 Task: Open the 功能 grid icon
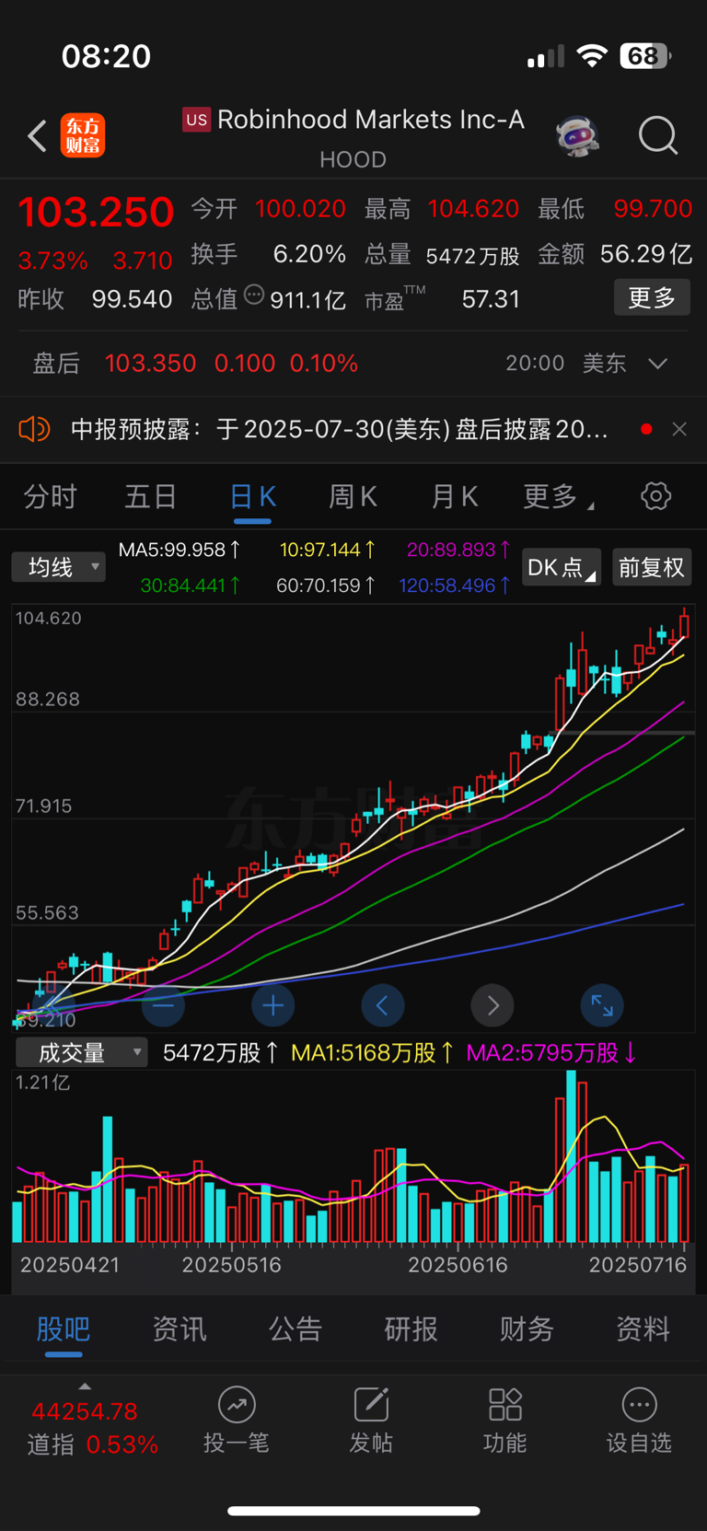(505, 1406)
